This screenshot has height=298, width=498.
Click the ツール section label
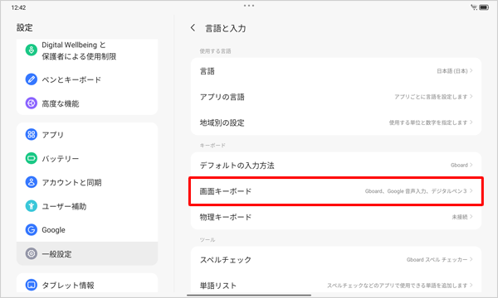tap(207, 240)
